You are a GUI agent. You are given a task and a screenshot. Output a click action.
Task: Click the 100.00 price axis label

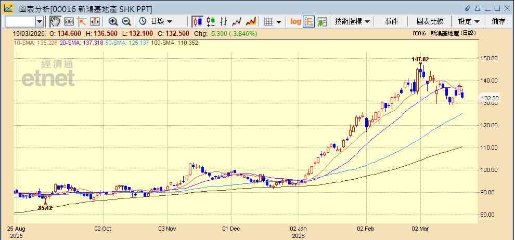point(489,170)
